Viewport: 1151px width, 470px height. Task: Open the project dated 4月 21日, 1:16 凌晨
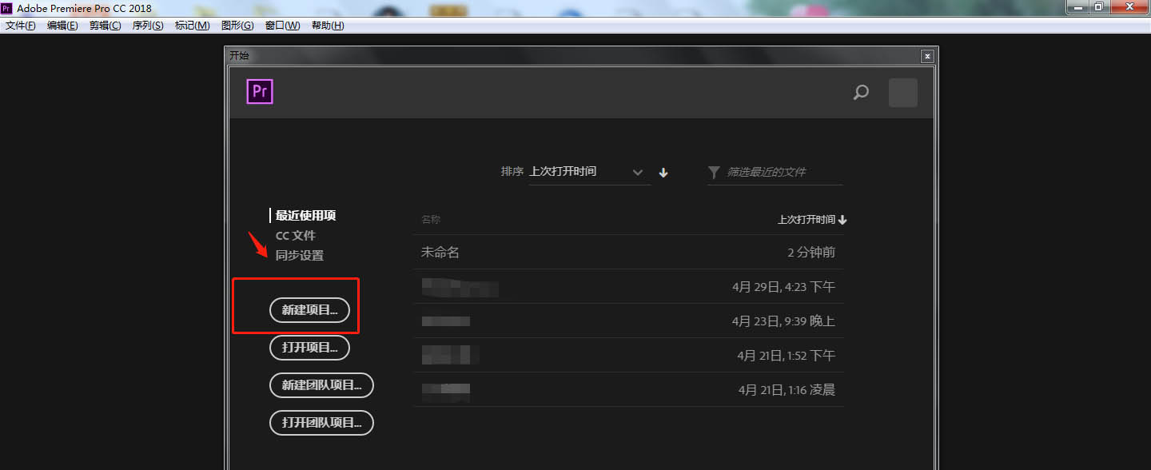point(629,389)
